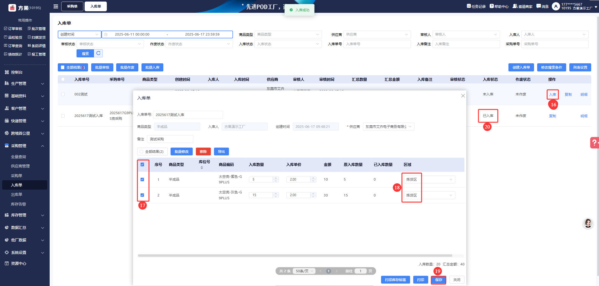Click the horizontal scrollbar in the dialog
The height and width of the screenshot is (286, 599).
[x=295, y=255]
